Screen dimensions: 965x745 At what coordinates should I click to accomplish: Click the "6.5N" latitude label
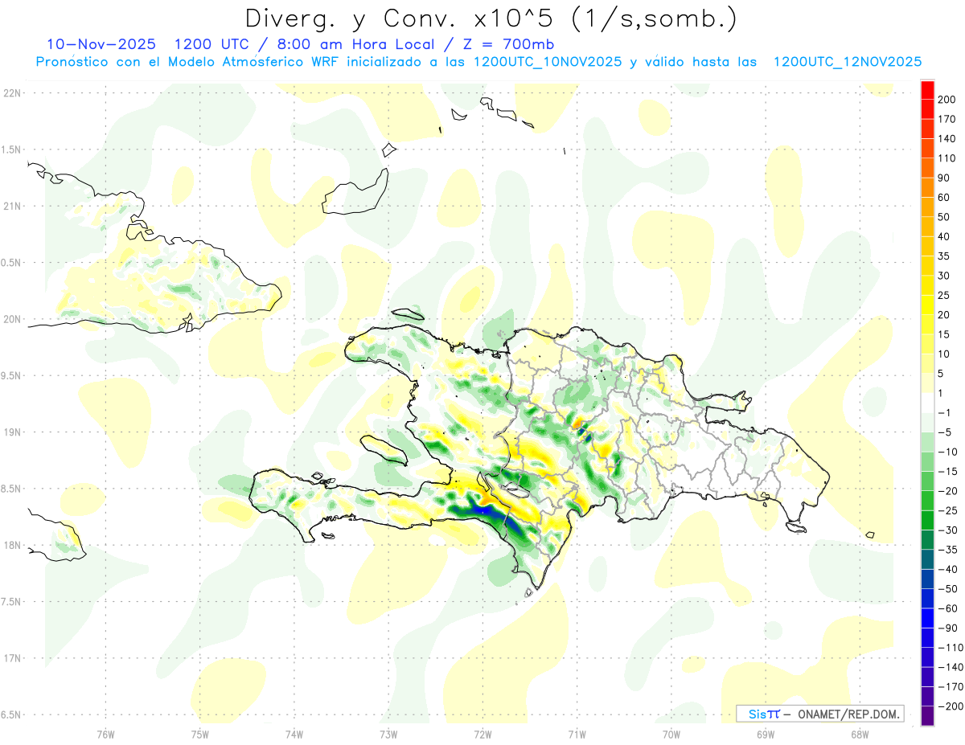pos(12,714)
